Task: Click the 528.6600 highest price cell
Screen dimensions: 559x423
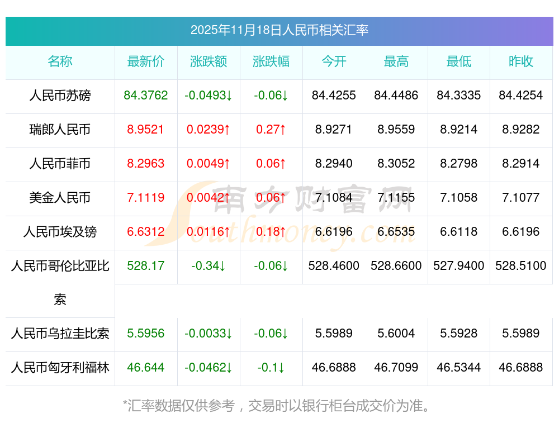Action: pyautogui.click(x=396, y=266)
